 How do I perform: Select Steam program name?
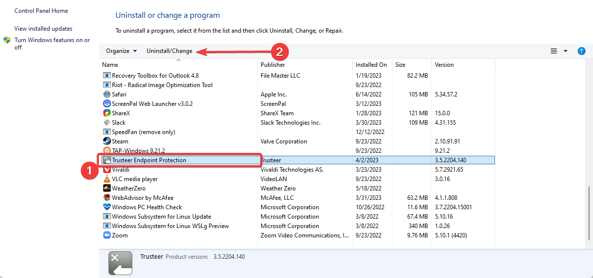[x=120, y=141]
